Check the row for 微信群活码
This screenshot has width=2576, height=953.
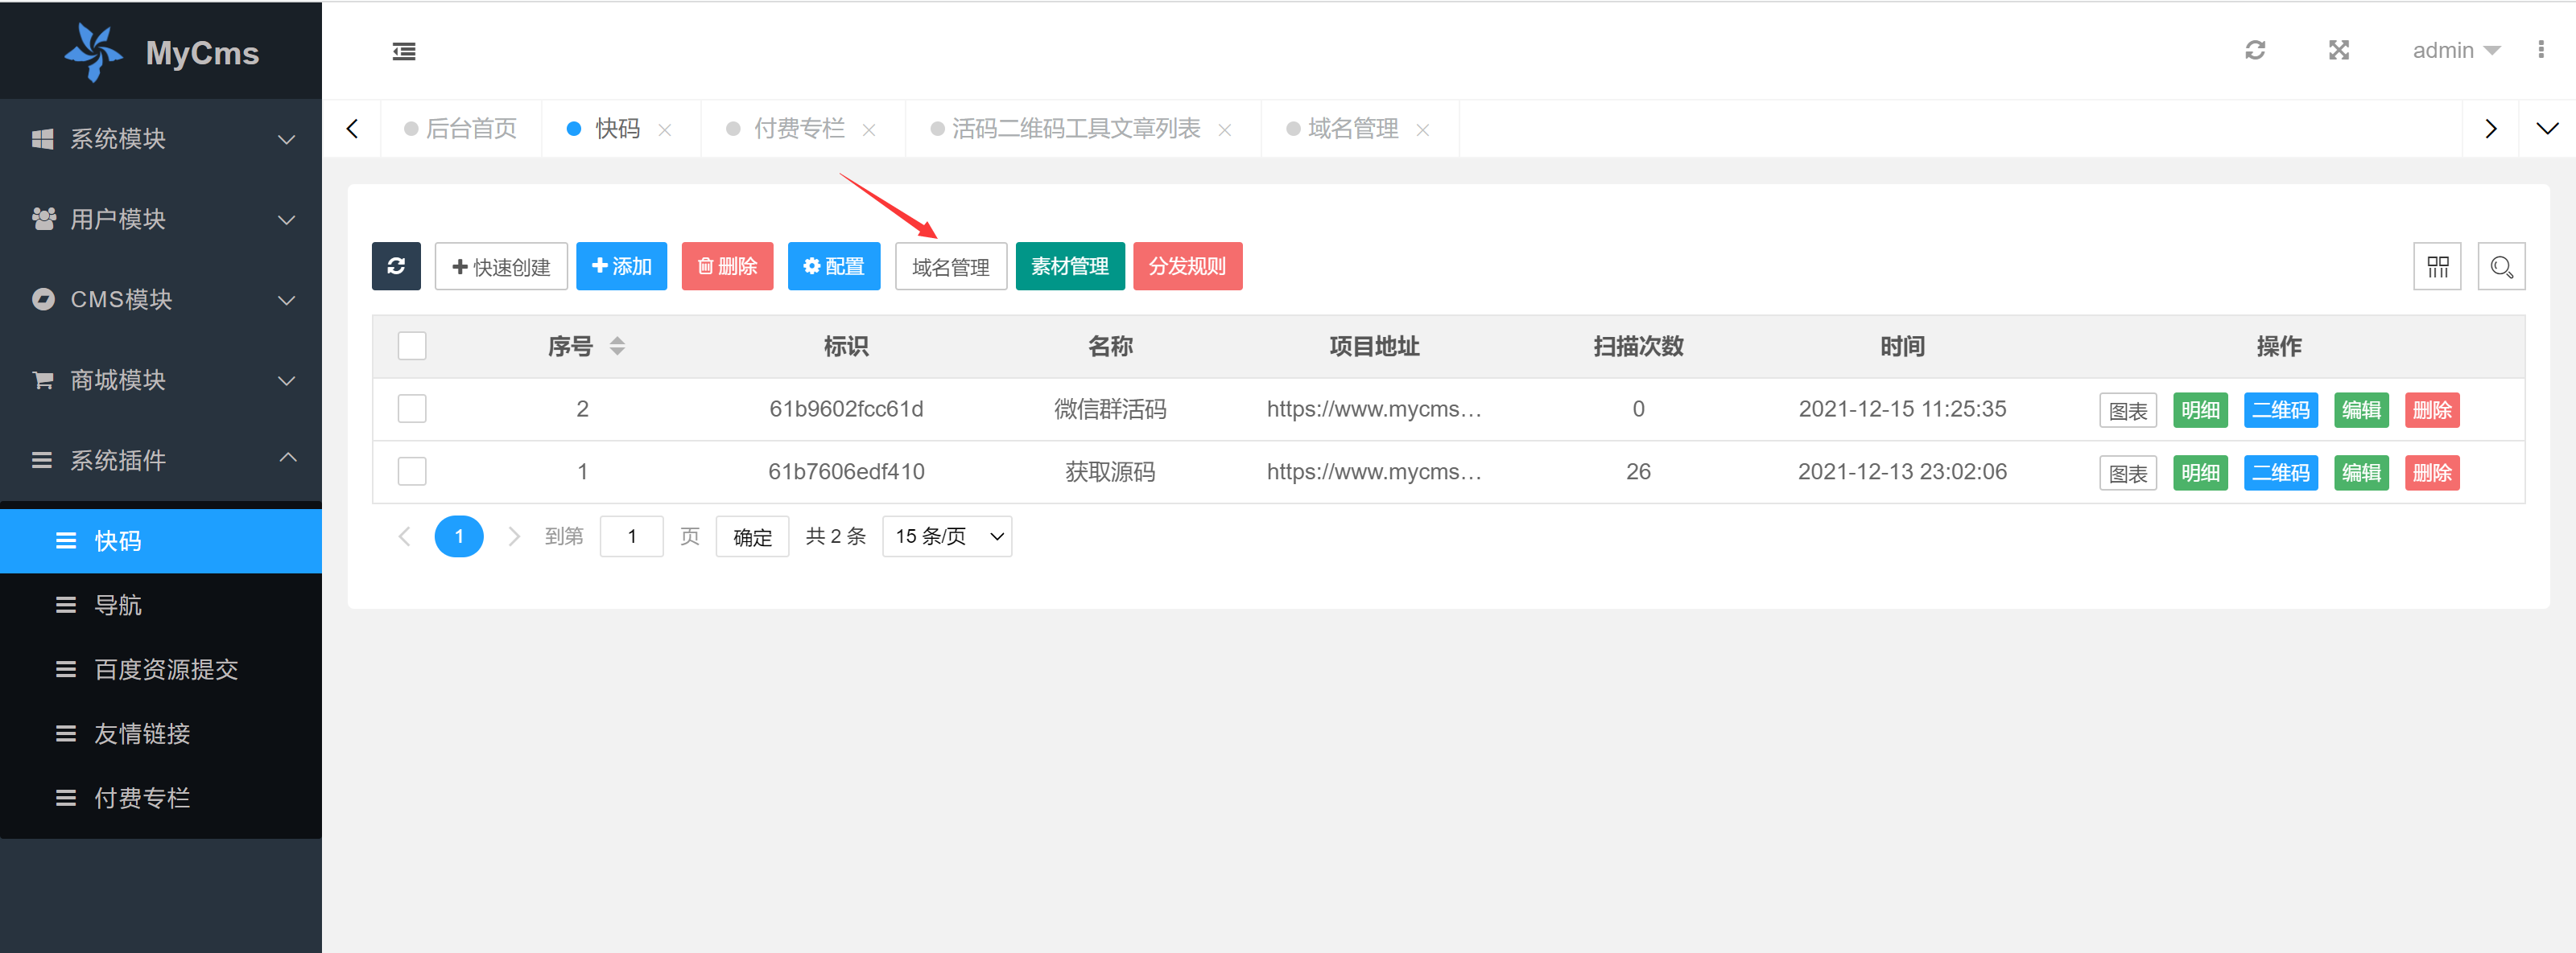tap(412, 409)
